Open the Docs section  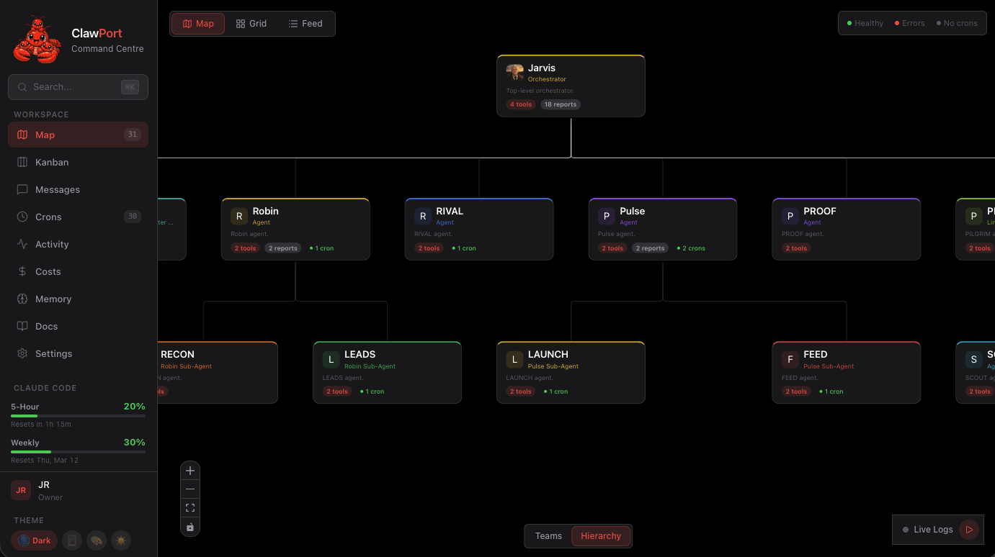[x=46, y=326]
